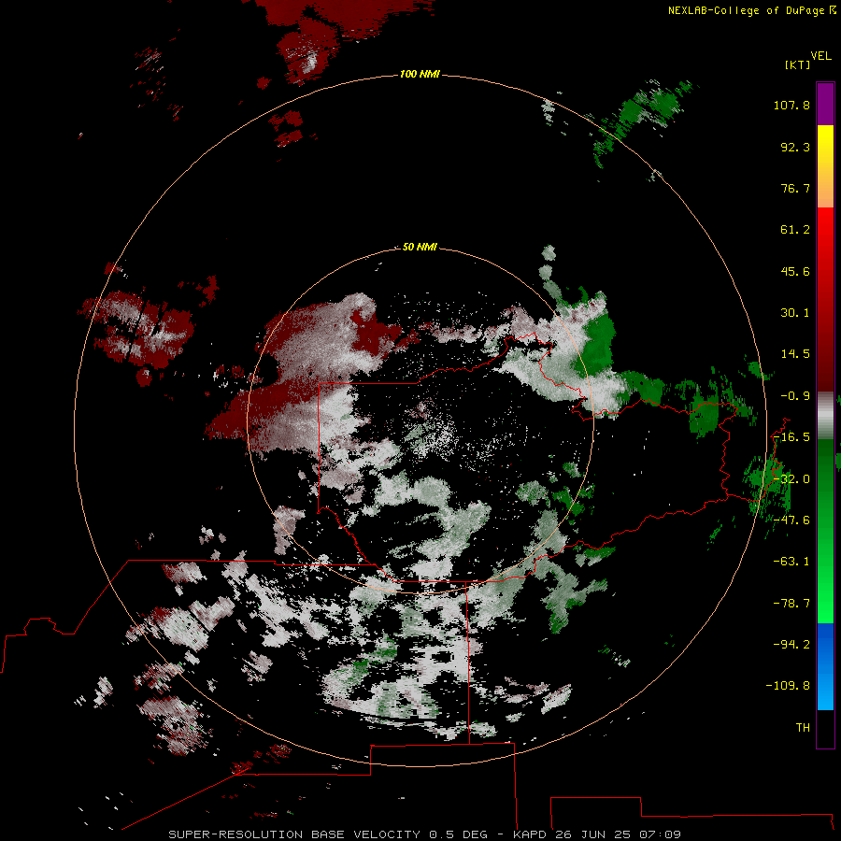Pick the gray near-zero segment of the color bar
Screen dimensions: 841x841
[825, 416]
